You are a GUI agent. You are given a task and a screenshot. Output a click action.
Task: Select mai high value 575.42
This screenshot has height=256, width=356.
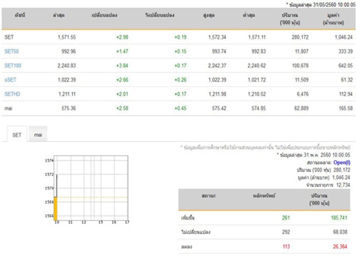point(219,108)
